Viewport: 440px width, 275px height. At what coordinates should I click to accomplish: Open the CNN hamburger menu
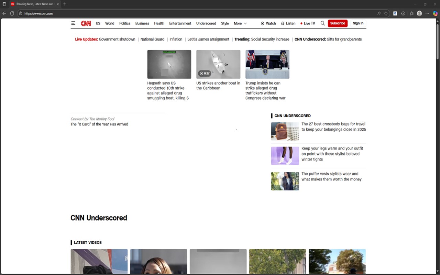pyautogui.click(x=73, y=23)
